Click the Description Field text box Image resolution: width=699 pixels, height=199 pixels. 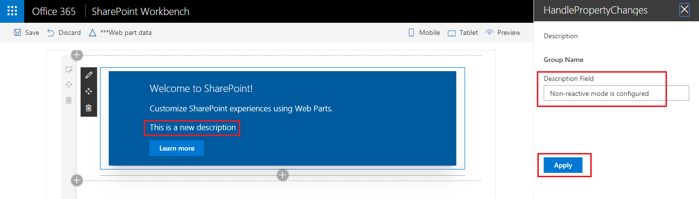[x=616, y=93]
